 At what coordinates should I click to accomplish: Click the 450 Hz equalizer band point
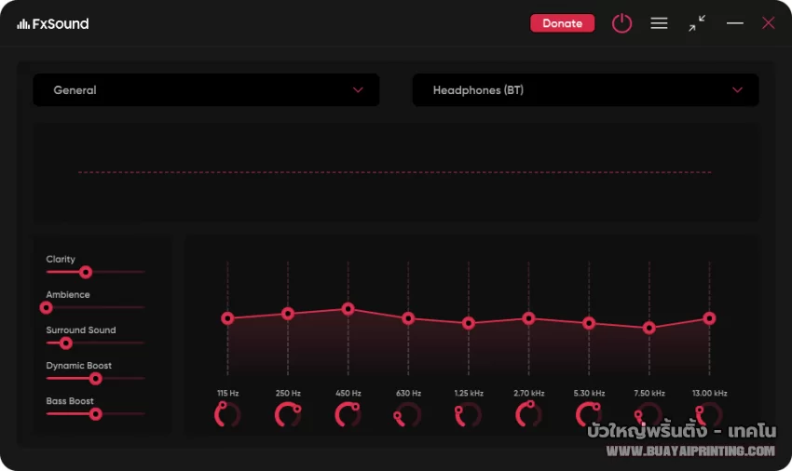[x=348, y=308]
